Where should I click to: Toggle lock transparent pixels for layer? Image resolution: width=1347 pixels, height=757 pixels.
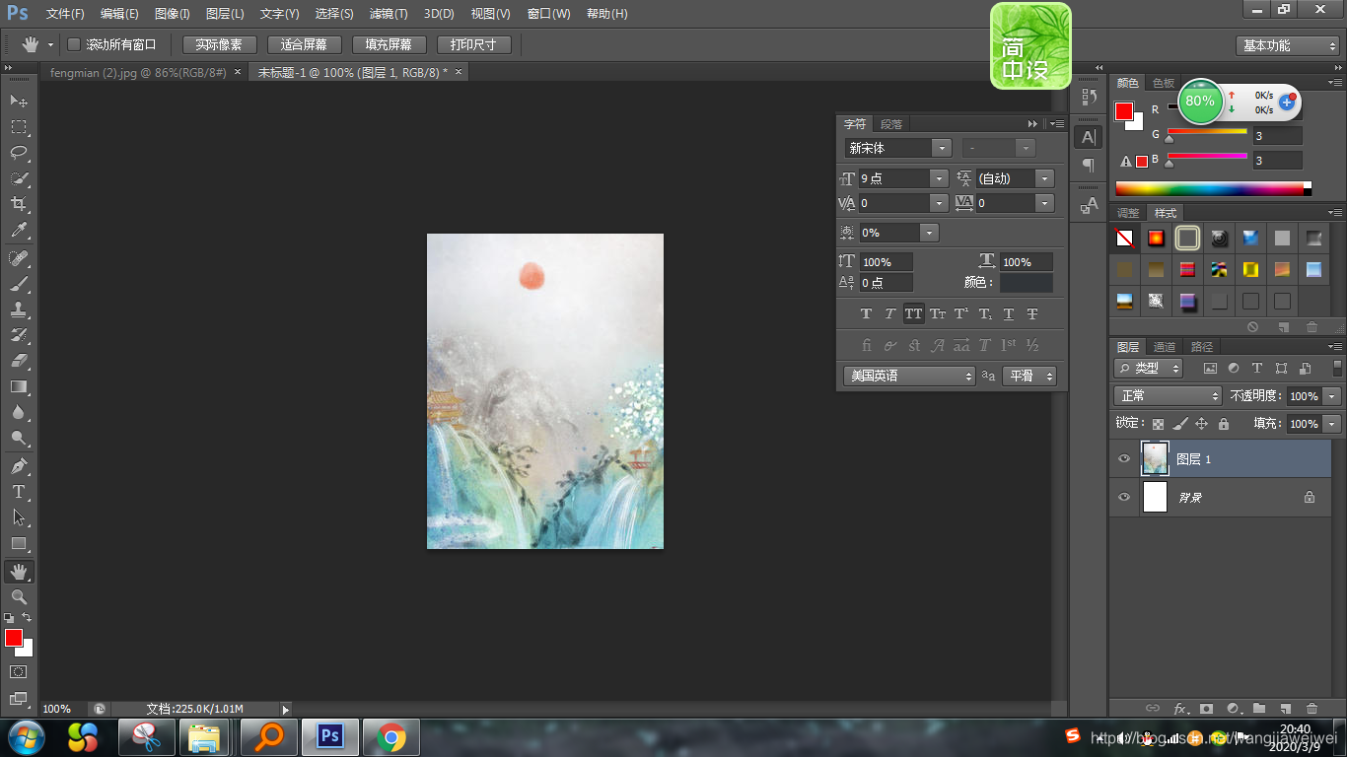tap(1158, 424)
